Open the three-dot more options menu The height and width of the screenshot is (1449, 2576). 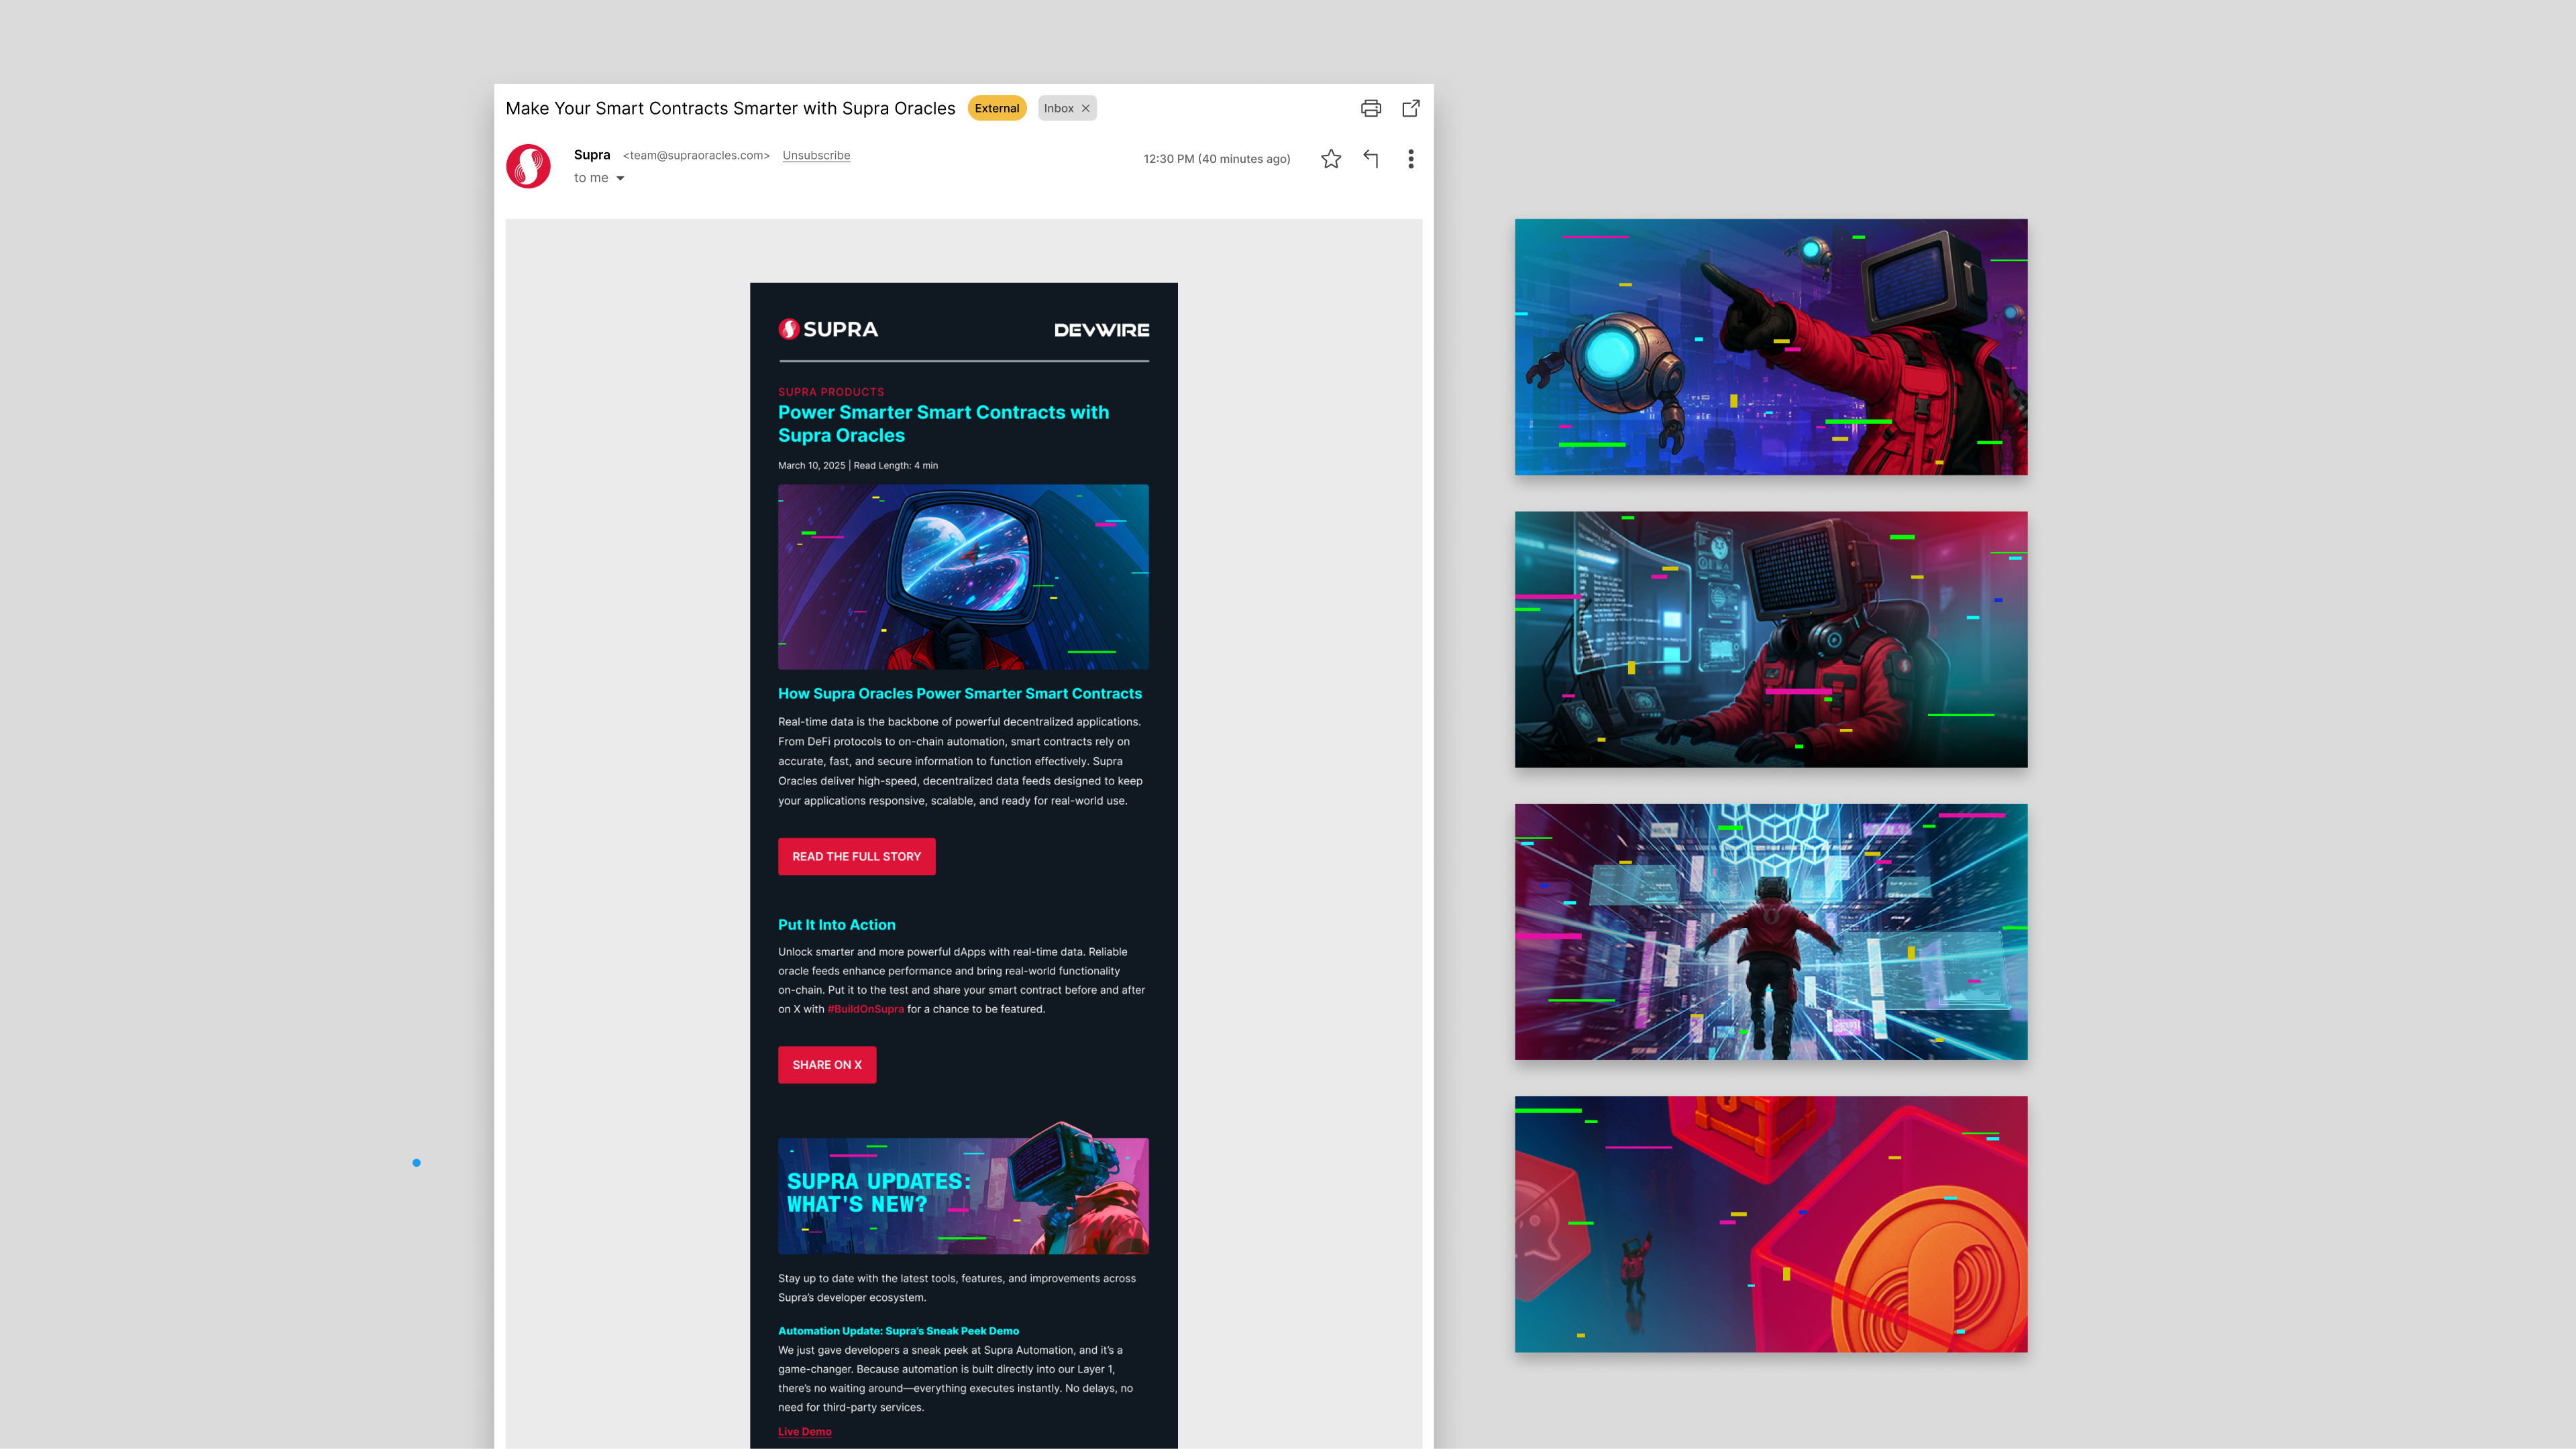[1410, 159]
